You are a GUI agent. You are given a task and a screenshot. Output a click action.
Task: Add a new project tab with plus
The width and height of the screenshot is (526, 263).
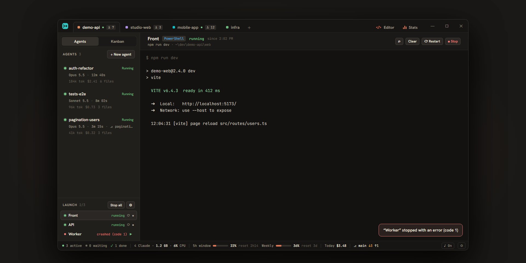[x=249, y=28]
